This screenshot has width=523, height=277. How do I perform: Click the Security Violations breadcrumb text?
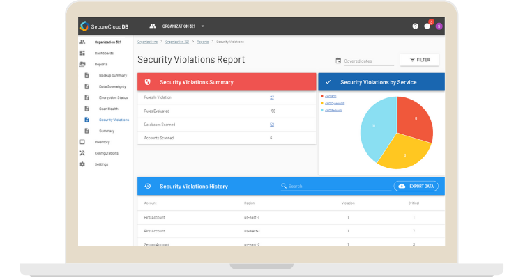click(230, 42)
